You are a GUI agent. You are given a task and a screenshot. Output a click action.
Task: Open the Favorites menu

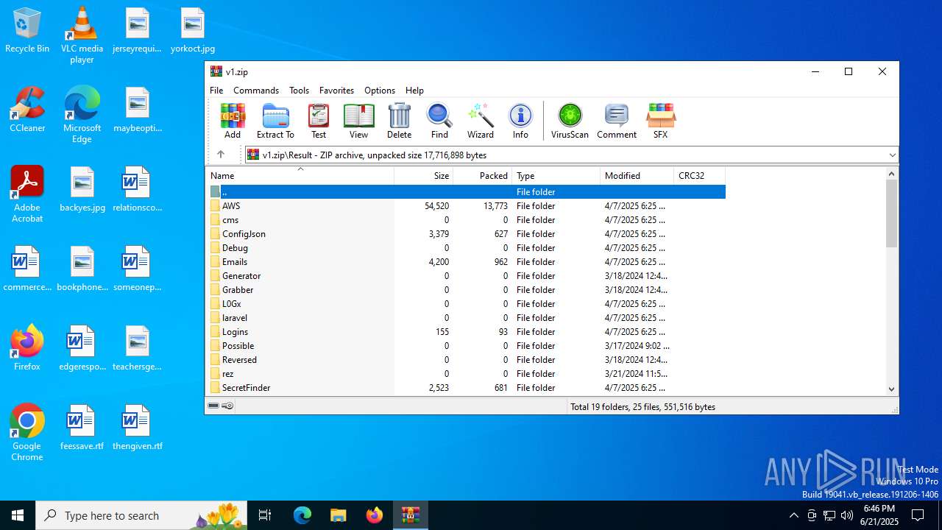pos(336,90)
